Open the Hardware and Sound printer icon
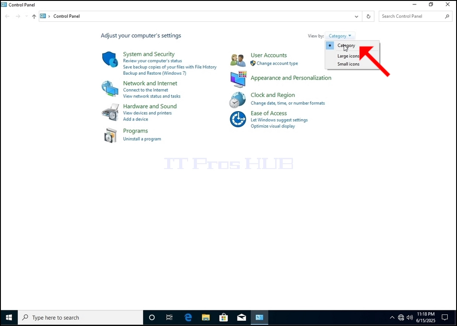The width and height of the screenshot is (457, 326). coord(110,112)
